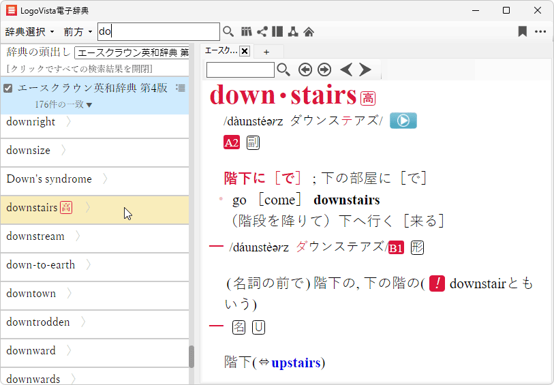554x385 pixels.
Task: Close the エースク... tab
Action: (x=245, y=51)
